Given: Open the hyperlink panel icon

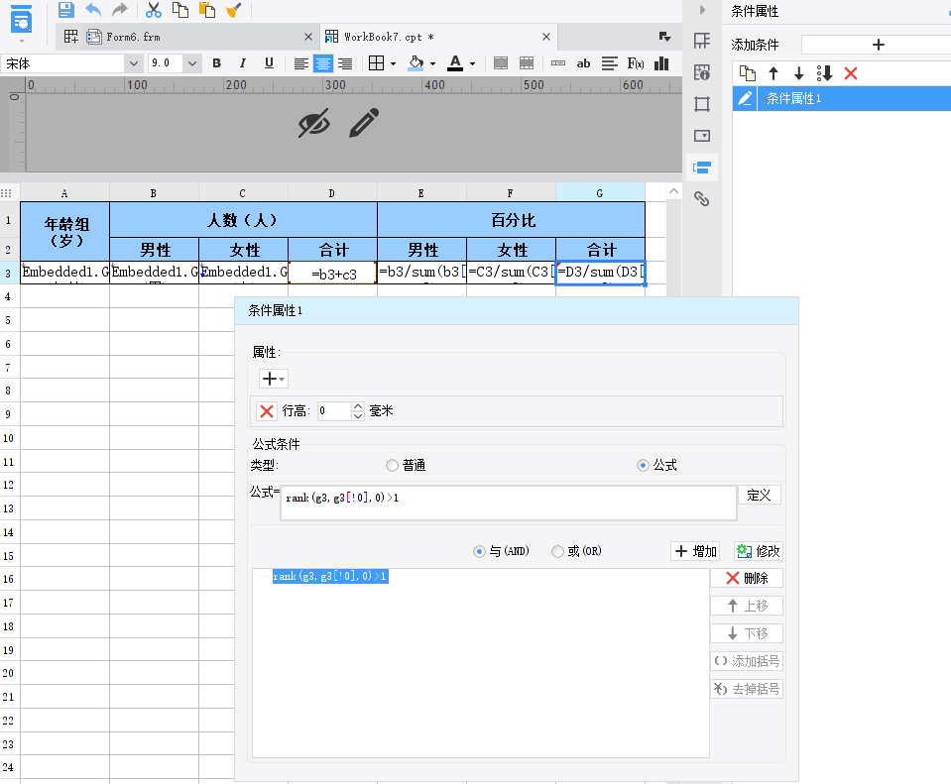Looking at the screenshot, I should coord(702,199).
